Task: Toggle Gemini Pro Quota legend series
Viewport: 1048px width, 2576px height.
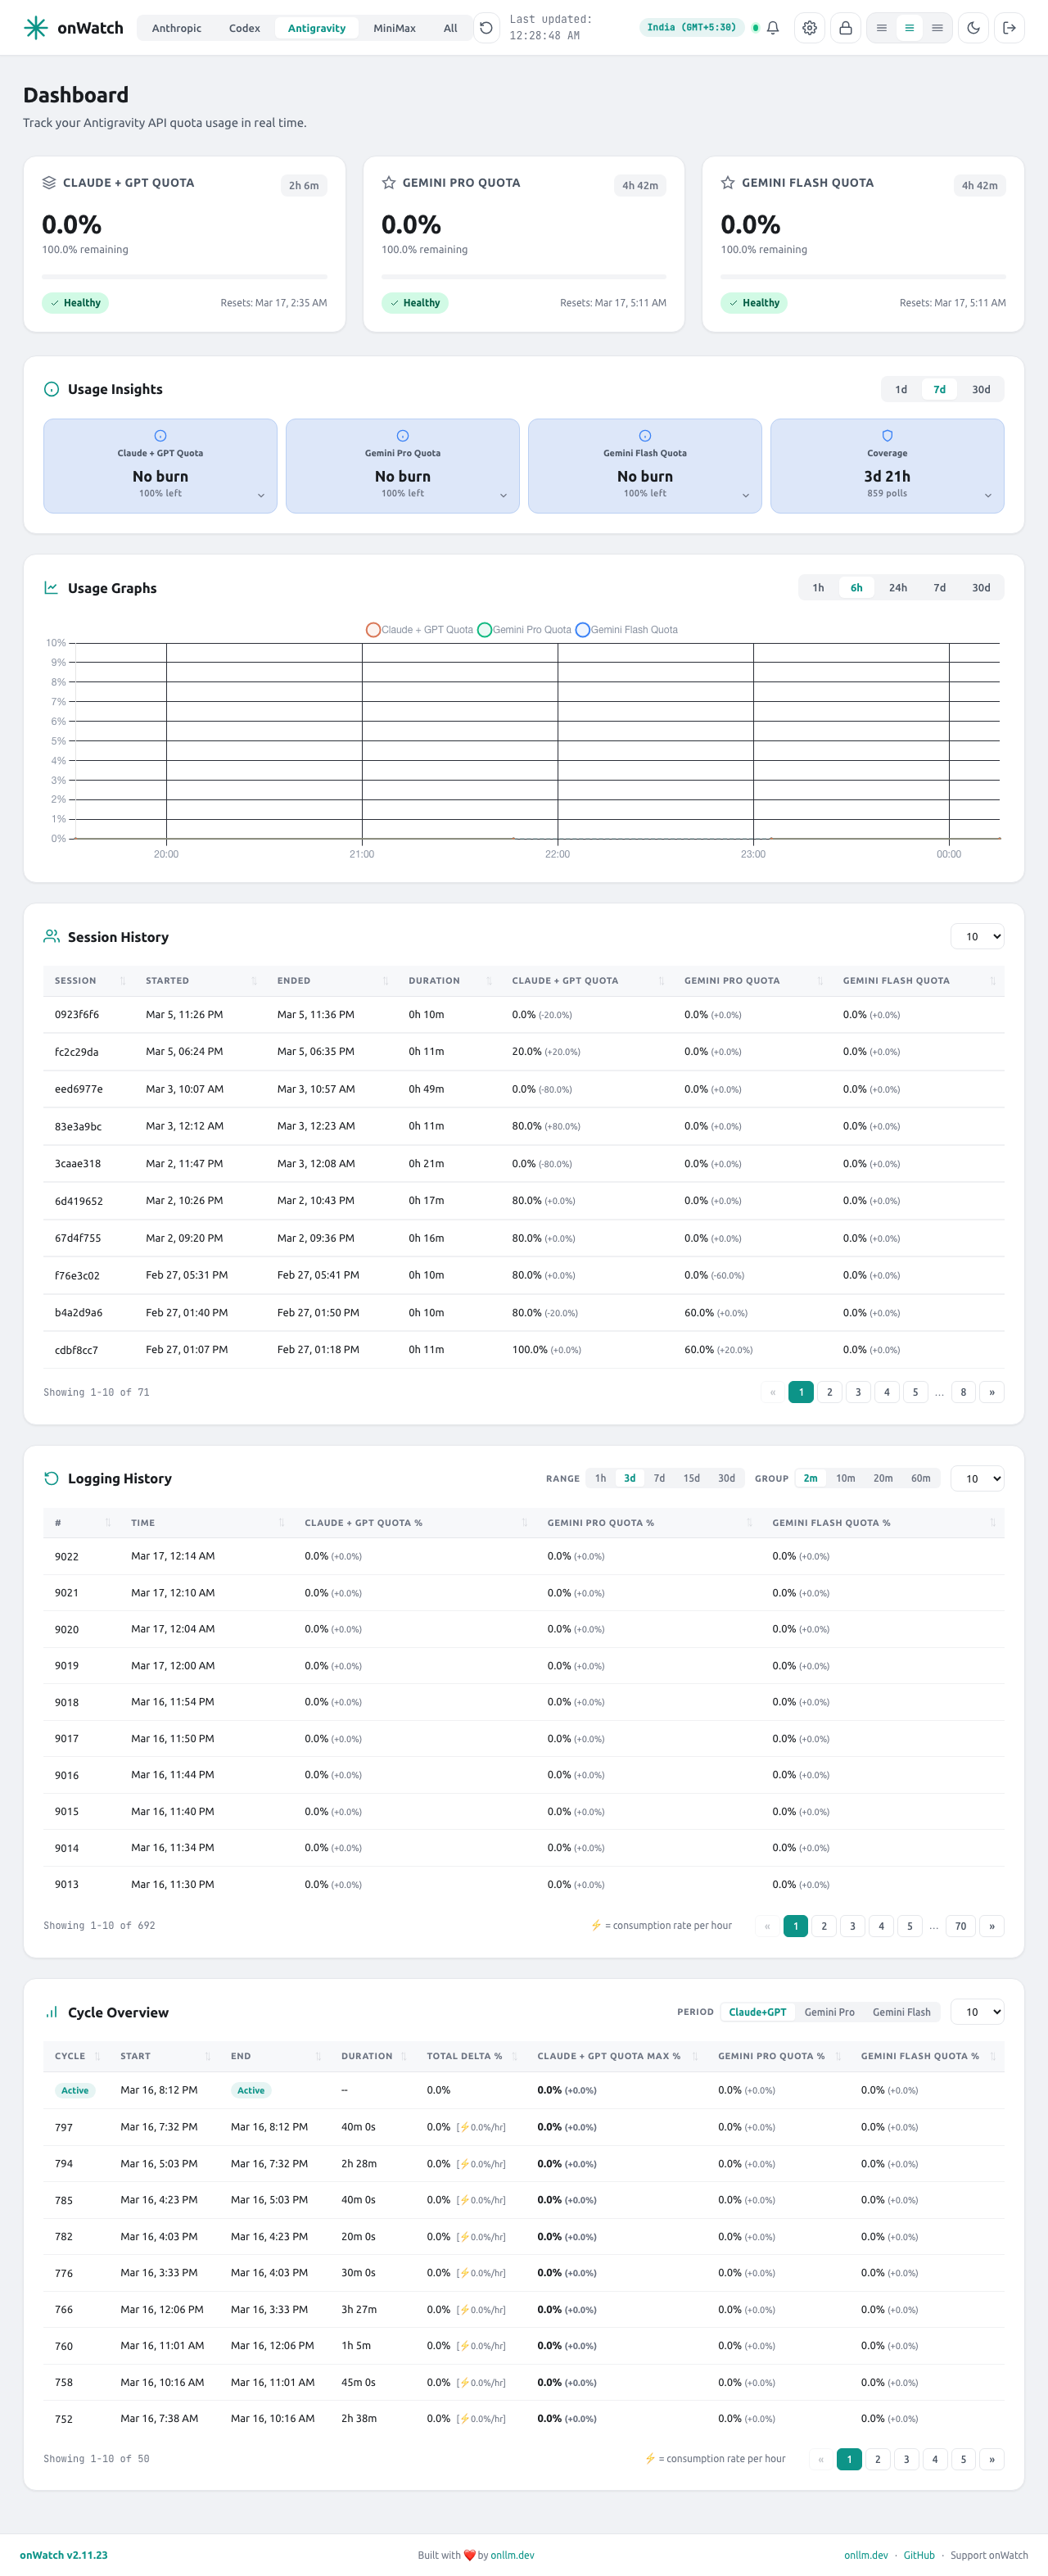Action: [x=525, y=630]
